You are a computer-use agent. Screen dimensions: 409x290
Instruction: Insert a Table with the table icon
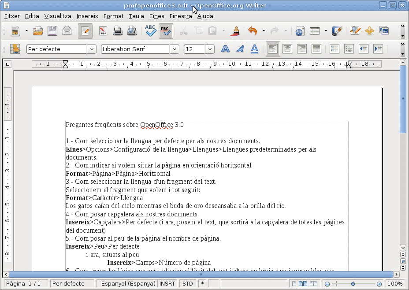pyautogui.click(x=315, y=31)
